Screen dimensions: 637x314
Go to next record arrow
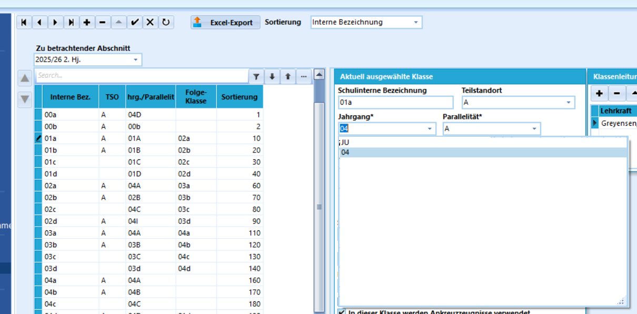55,22
